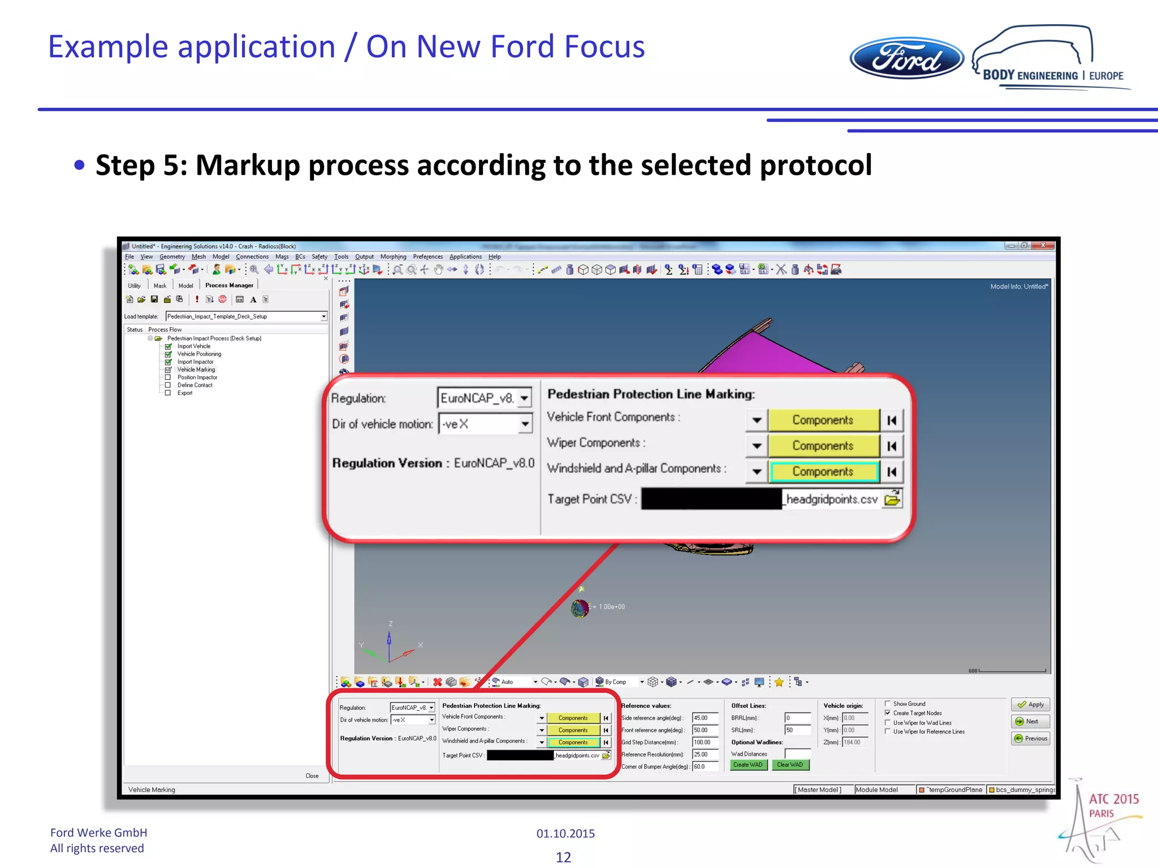Click the Wad Distances input field
Image resolution: width=1158 pixels, height=868 pixels.
pos(797,754)
